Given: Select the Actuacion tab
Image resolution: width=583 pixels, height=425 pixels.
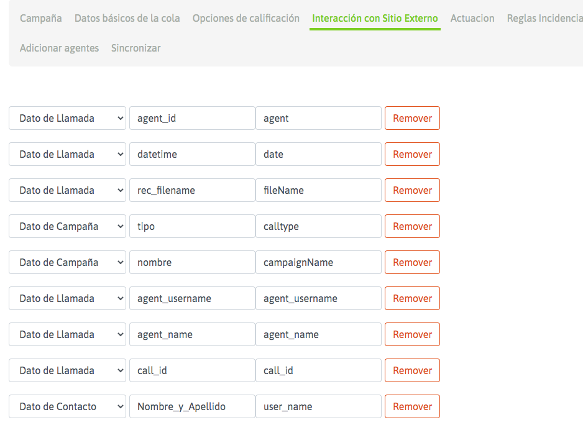Looking at the screenshot, I should (x=472, y=18).
